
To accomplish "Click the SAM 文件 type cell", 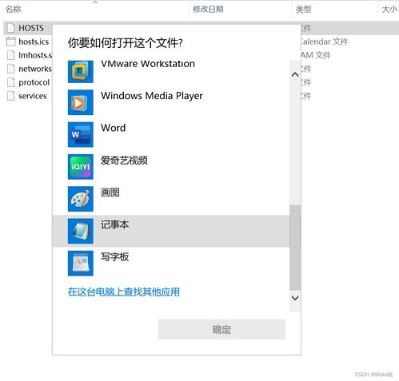I will point(316,55).
